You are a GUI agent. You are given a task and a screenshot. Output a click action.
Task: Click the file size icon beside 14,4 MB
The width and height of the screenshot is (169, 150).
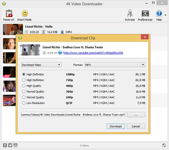tap(44, 32)
